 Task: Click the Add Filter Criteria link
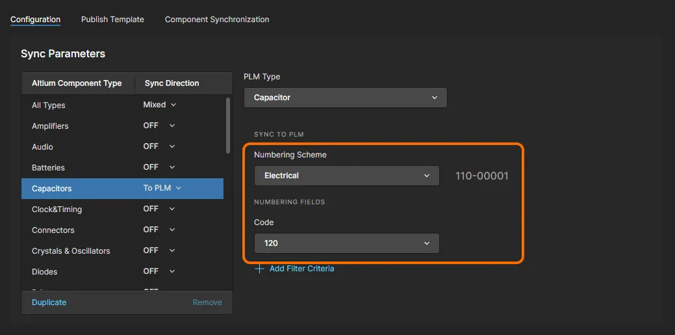pyautogui.click(x=301, y=269)
